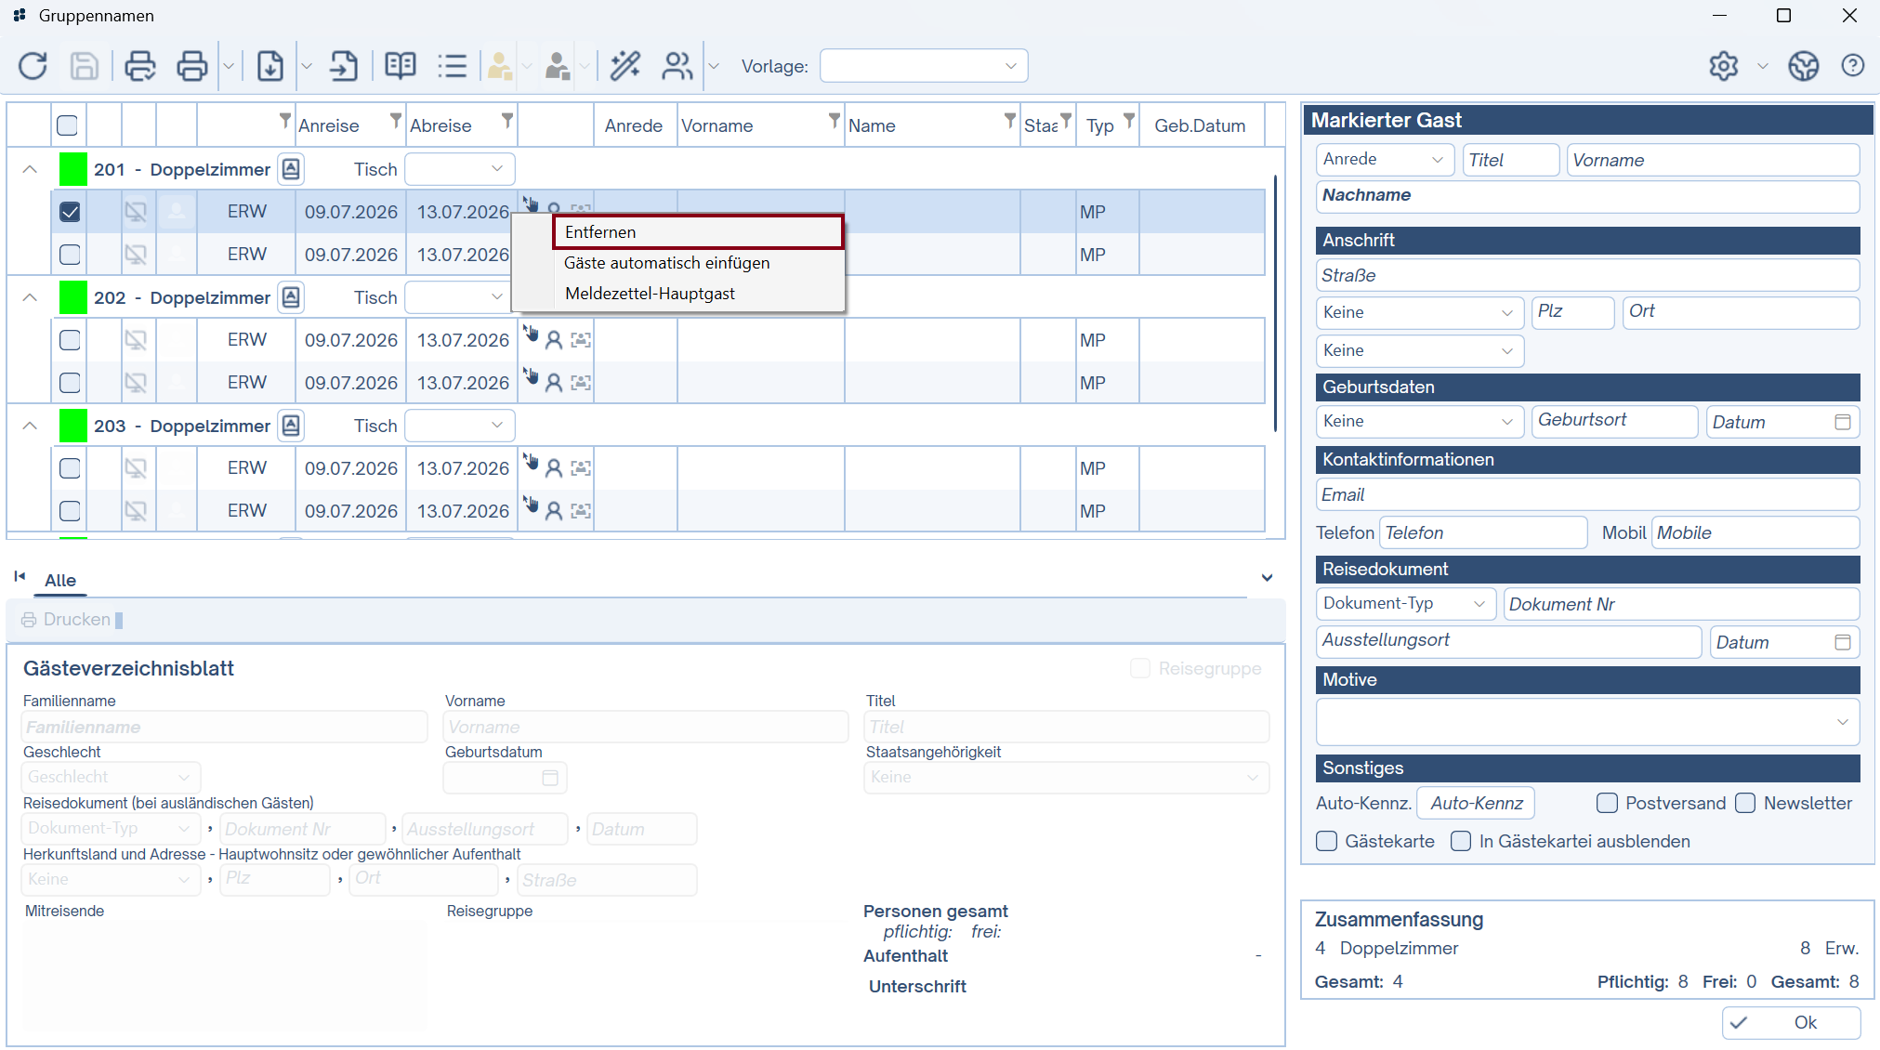Uncheck the first guest row in room 201
1880x1050 pixels.
(70, 212)
